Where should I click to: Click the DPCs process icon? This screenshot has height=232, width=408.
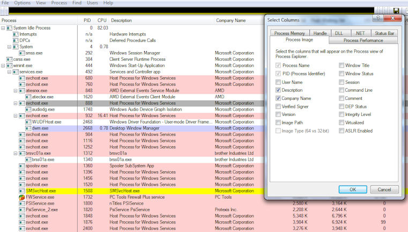16,40
